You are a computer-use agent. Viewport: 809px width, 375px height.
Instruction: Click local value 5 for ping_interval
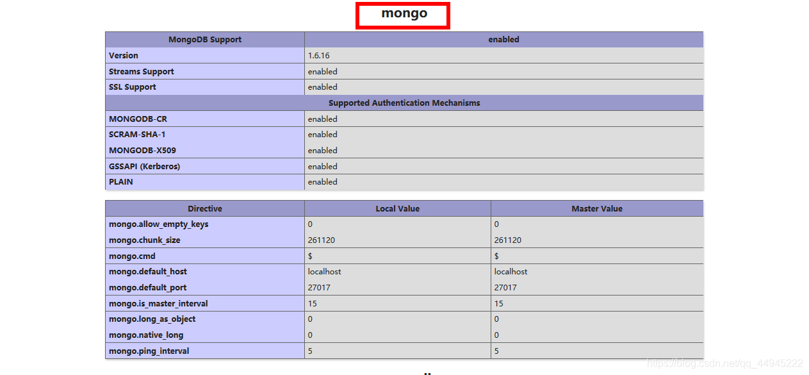310,351
